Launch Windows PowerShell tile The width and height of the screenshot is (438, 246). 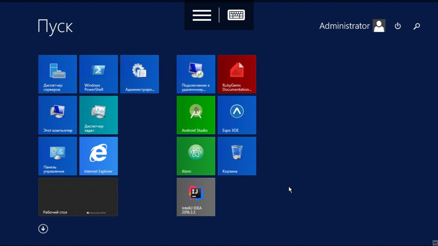pyautogui.click(x=99, y=74)
